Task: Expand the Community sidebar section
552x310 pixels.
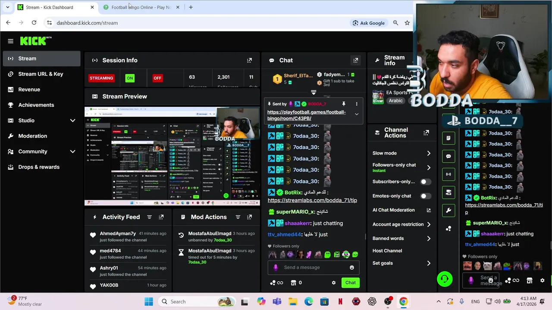Action: point(72,152)
